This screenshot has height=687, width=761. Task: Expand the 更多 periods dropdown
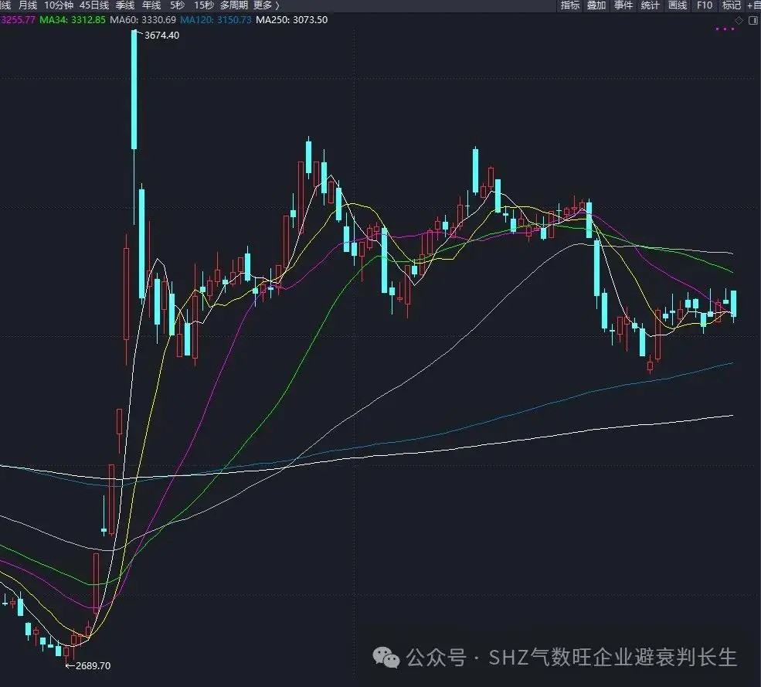(x=267, y=5)
